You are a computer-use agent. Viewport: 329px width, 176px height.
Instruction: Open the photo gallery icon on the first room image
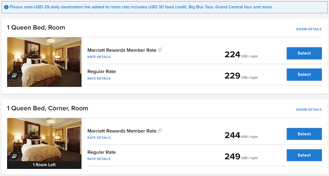coord(14,76)
